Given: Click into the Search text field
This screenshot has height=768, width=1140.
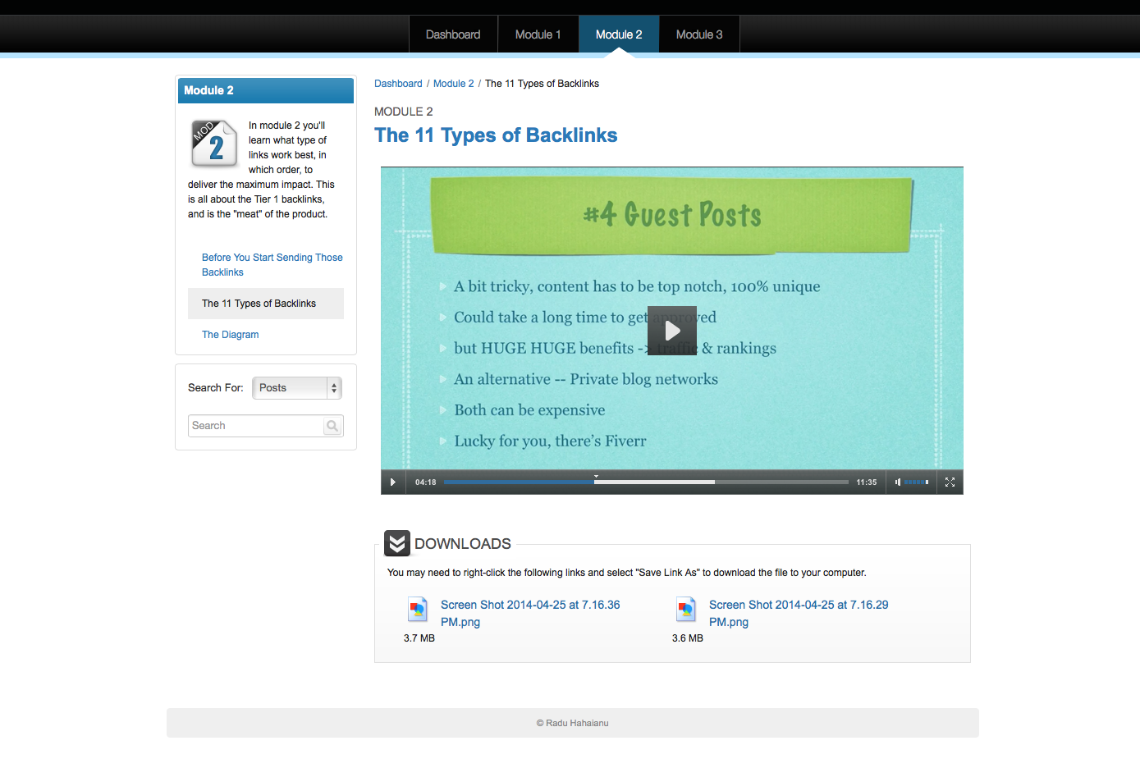Looking at the screenshot, I should 255,426.
